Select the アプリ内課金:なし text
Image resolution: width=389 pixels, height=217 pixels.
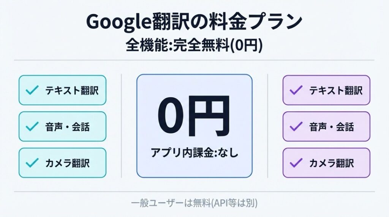tap(194, 153)
